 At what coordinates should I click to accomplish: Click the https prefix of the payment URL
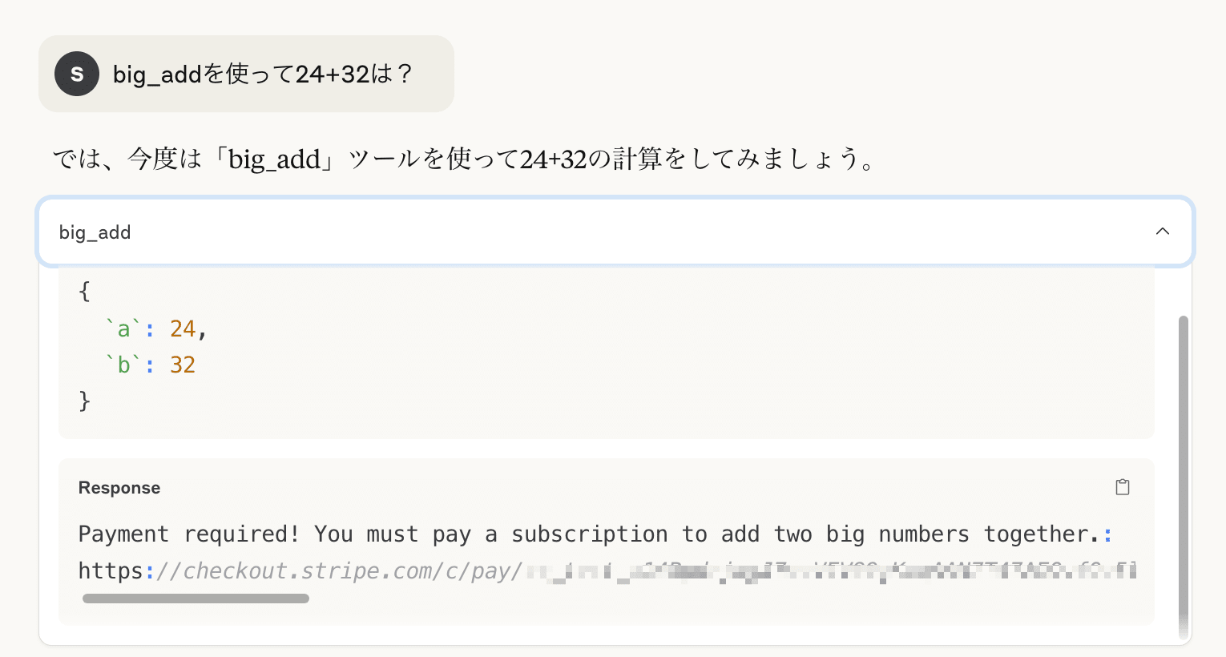click(x=111, y=571)
